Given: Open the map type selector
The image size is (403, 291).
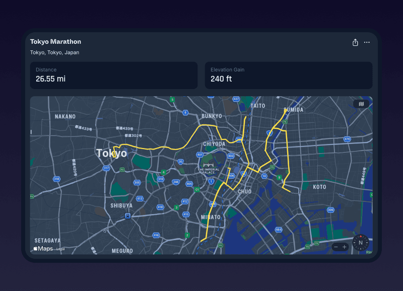Looking at the screenshot, I should coord(361,104).
